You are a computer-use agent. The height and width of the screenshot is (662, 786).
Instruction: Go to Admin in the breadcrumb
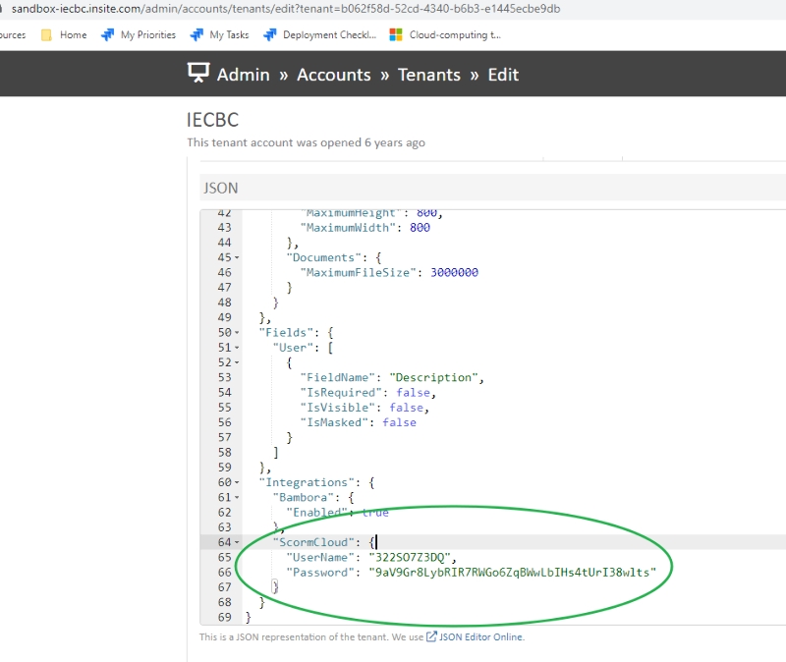click(x=243, y=75)
